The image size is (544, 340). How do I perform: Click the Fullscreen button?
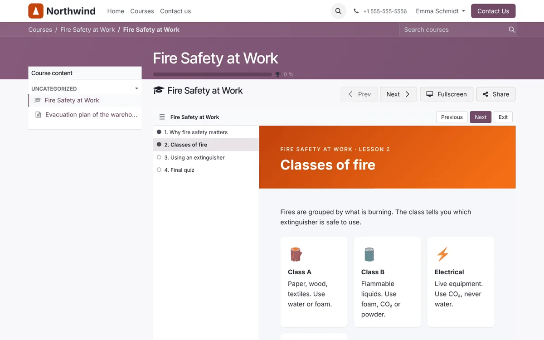click(447, 94)
